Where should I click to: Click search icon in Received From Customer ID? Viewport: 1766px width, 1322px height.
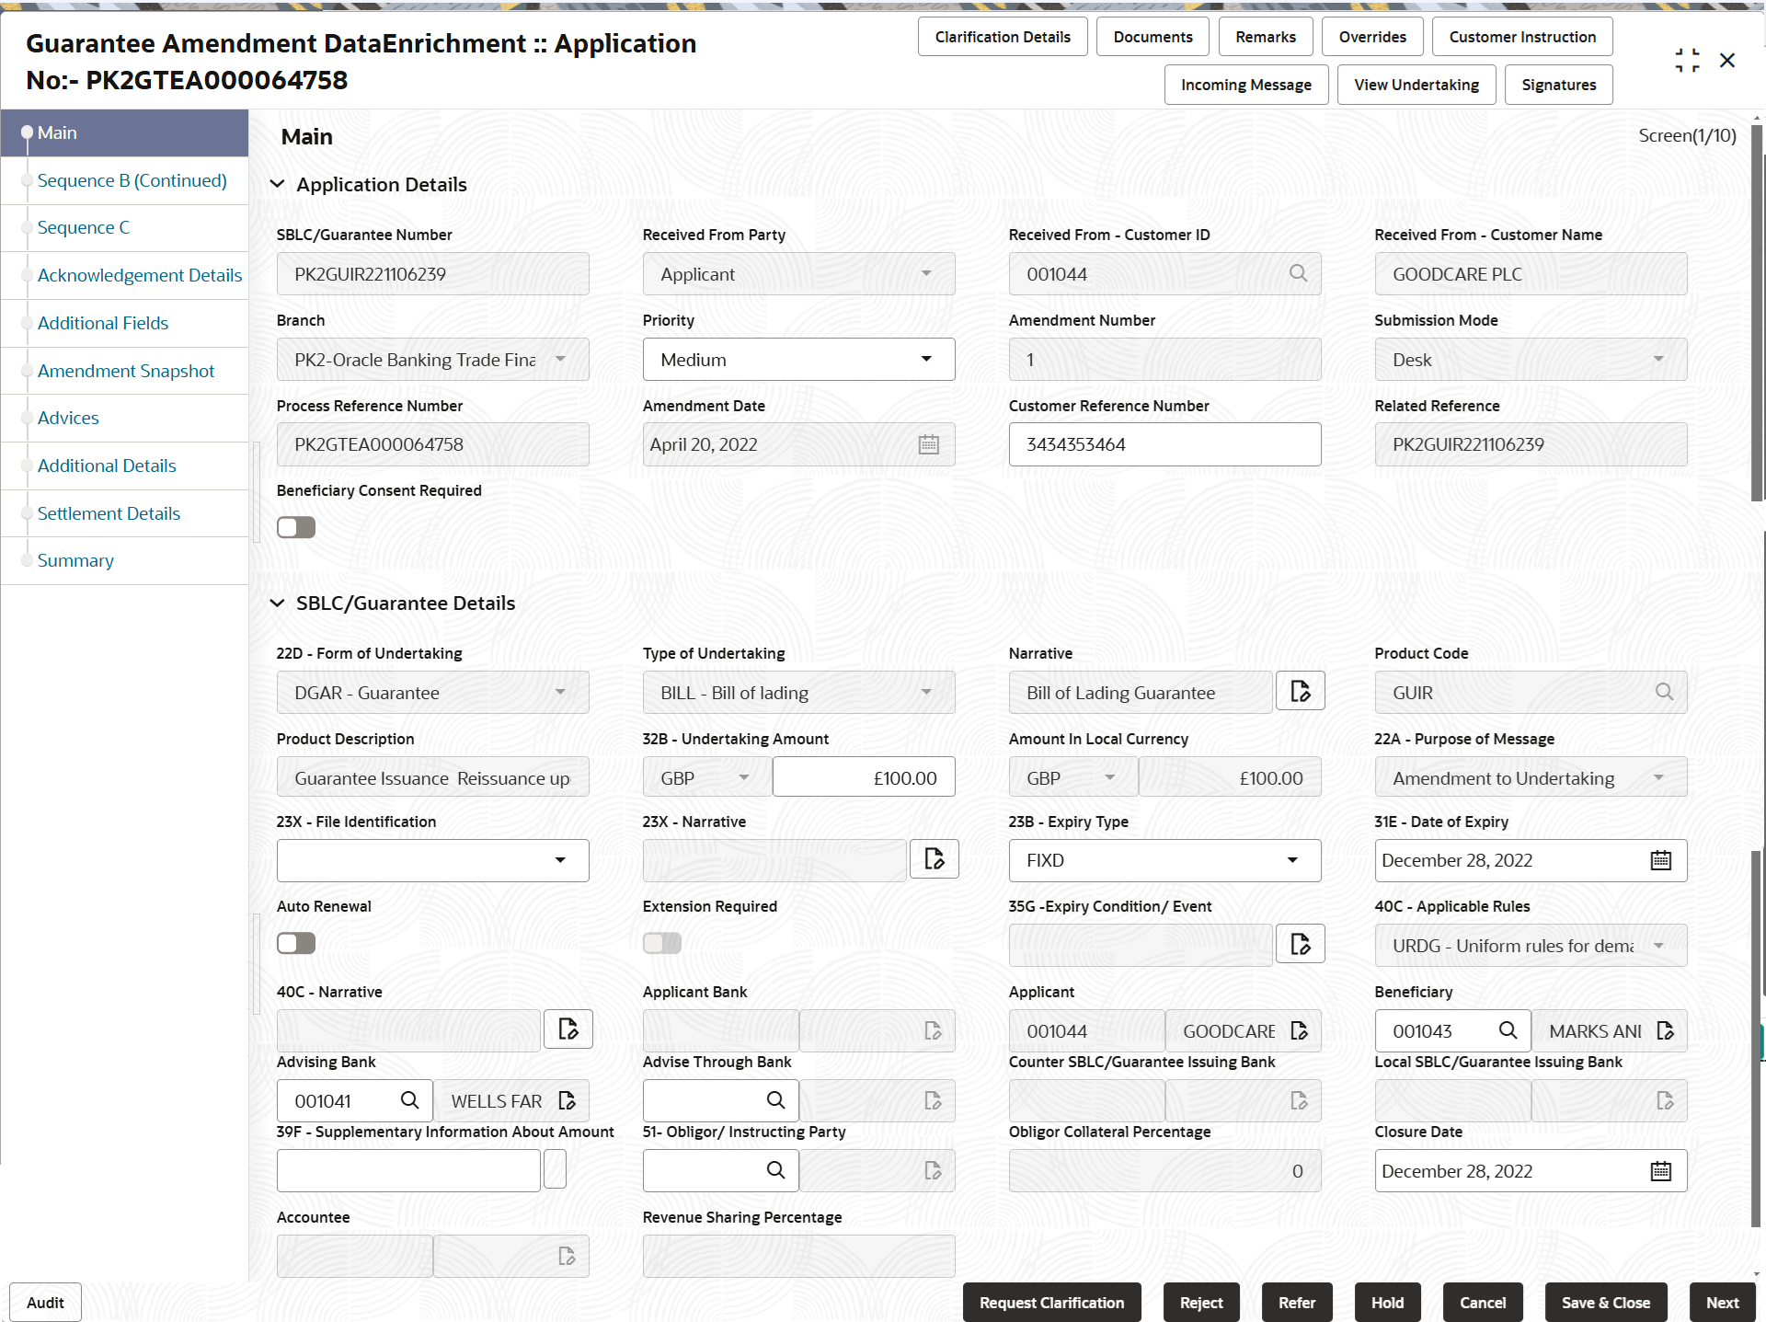tap(1298, 273)
